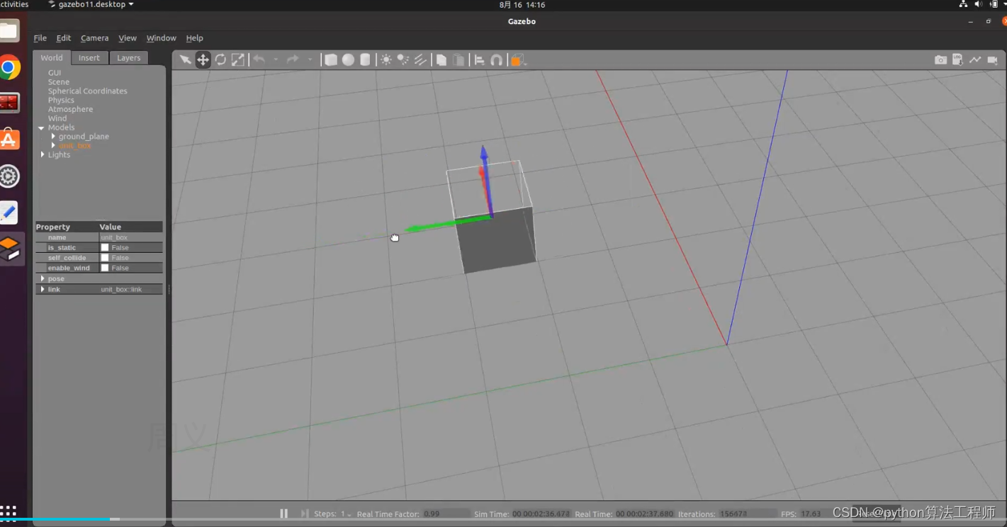Open the File menu
This screenshot has width=1007, height=527.
click(40, 38)
